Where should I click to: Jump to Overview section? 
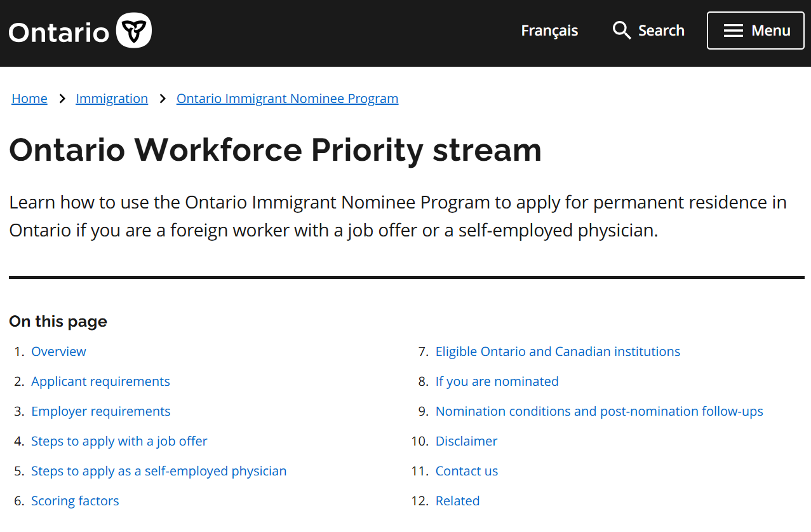point(58,351)
